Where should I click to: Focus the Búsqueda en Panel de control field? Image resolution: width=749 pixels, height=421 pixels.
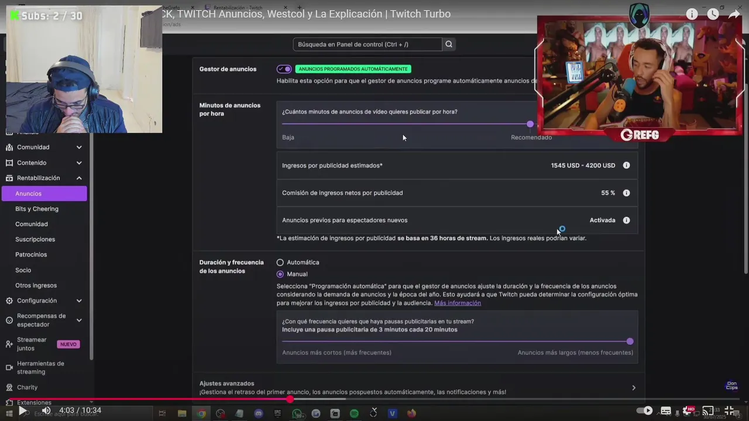367,44
